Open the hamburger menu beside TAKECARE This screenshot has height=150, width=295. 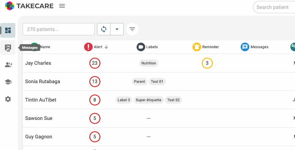(62, 6)
